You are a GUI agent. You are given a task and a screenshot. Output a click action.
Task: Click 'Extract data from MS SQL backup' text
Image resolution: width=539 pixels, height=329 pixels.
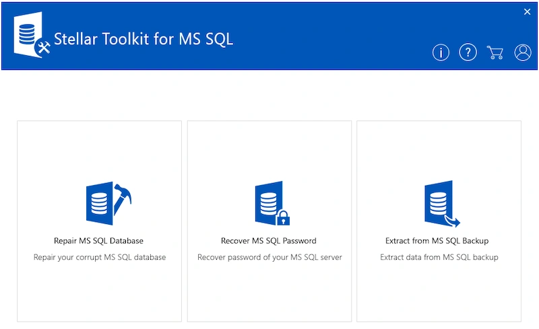click(x=439, y=257)
